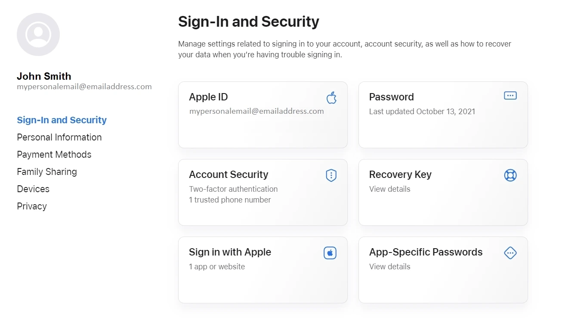Screen dimensions: 565x318
Task: Click the Account Security shield icon
Action: 331,175
